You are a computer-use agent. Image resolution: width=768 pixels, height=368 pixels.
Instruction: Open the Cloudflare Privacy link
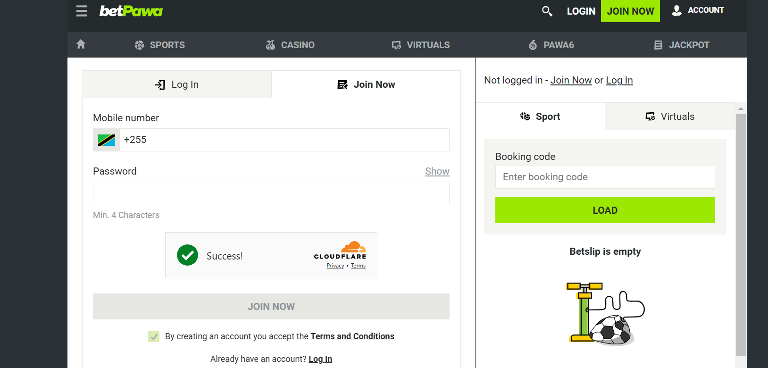(335, 266)
